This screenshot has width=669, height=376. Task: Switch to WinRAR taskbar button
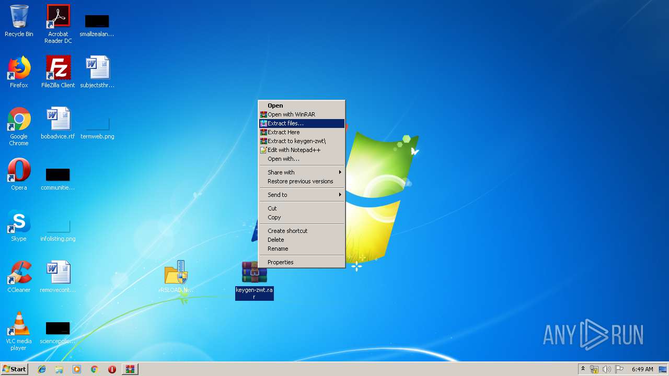(130, 369)
